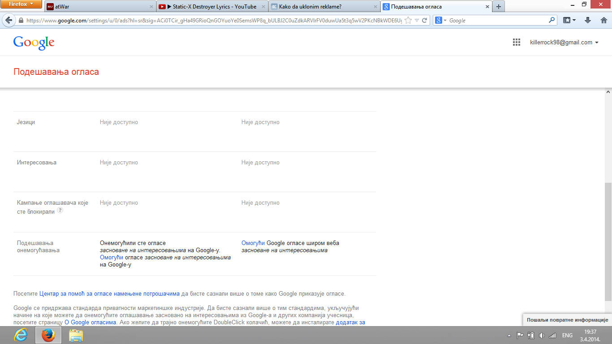Click the Кампање оглашавача које сте блокирали label
The height and width of the screenshot is (344, 612).
click(x=52, y=207)
